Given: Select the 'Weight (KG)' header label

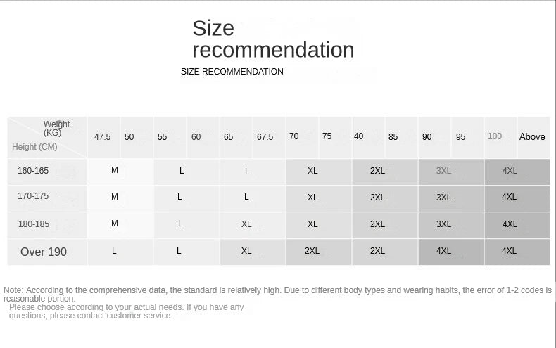Looking at the screenshot, I should 56,128.
